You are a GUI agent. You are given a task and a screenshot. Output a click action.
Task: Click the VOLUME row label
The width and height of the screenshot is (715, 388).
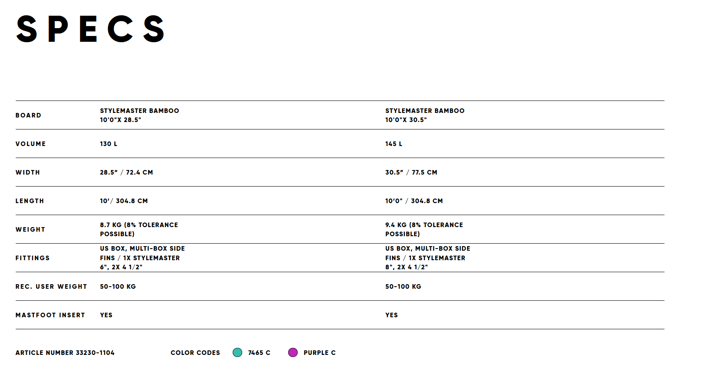pos(31,144)
